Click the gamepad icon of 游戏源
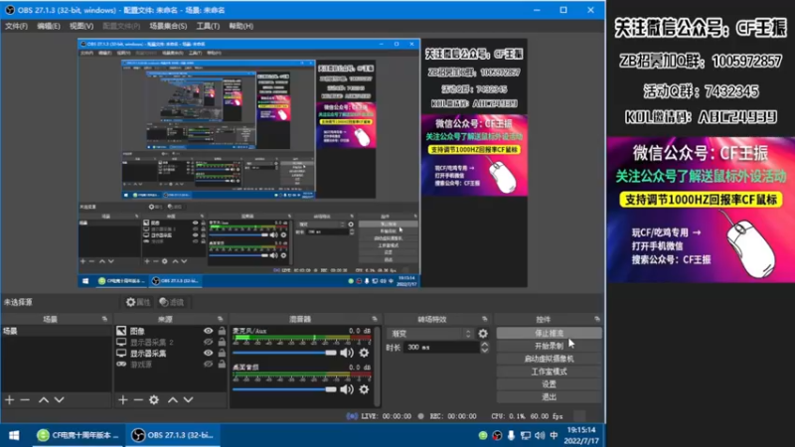This screenshot has width=795, height=447. [121, 364]
